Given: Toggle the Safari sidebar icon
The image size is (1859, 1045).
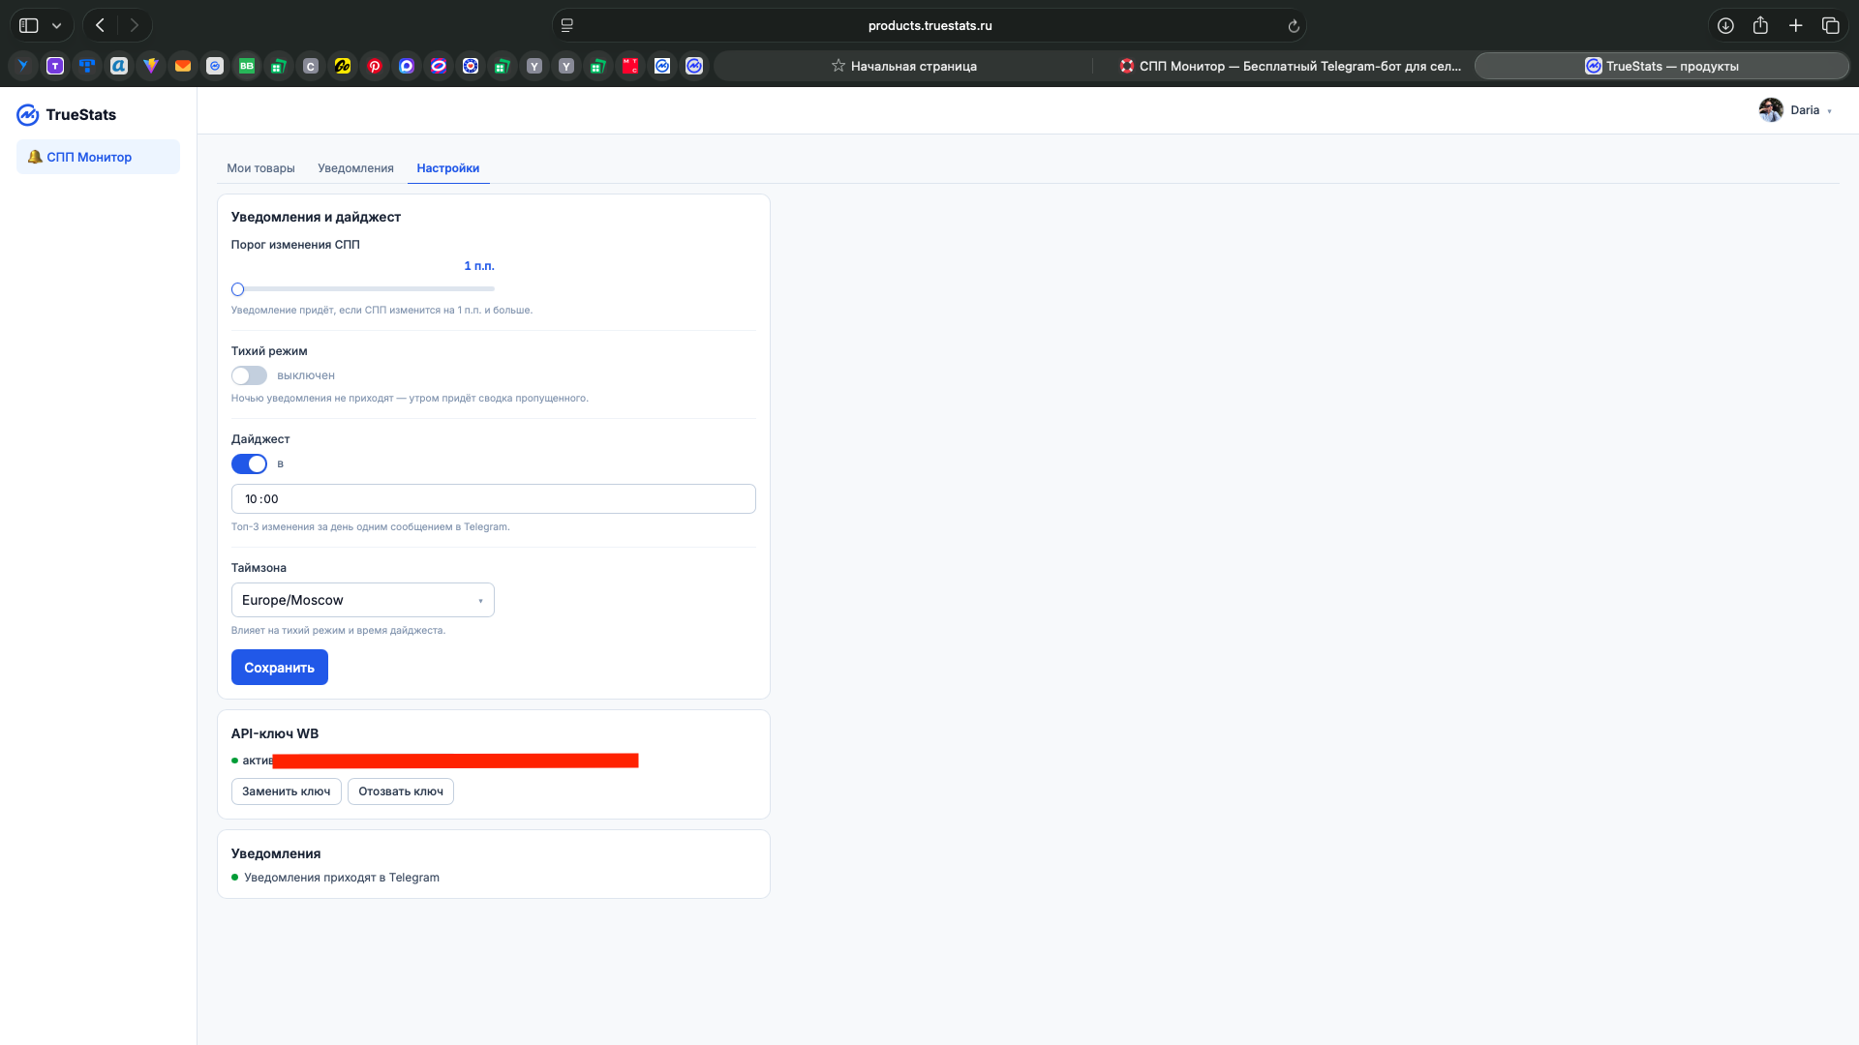Looking at the screenshot, I should (x=29, y=26).
